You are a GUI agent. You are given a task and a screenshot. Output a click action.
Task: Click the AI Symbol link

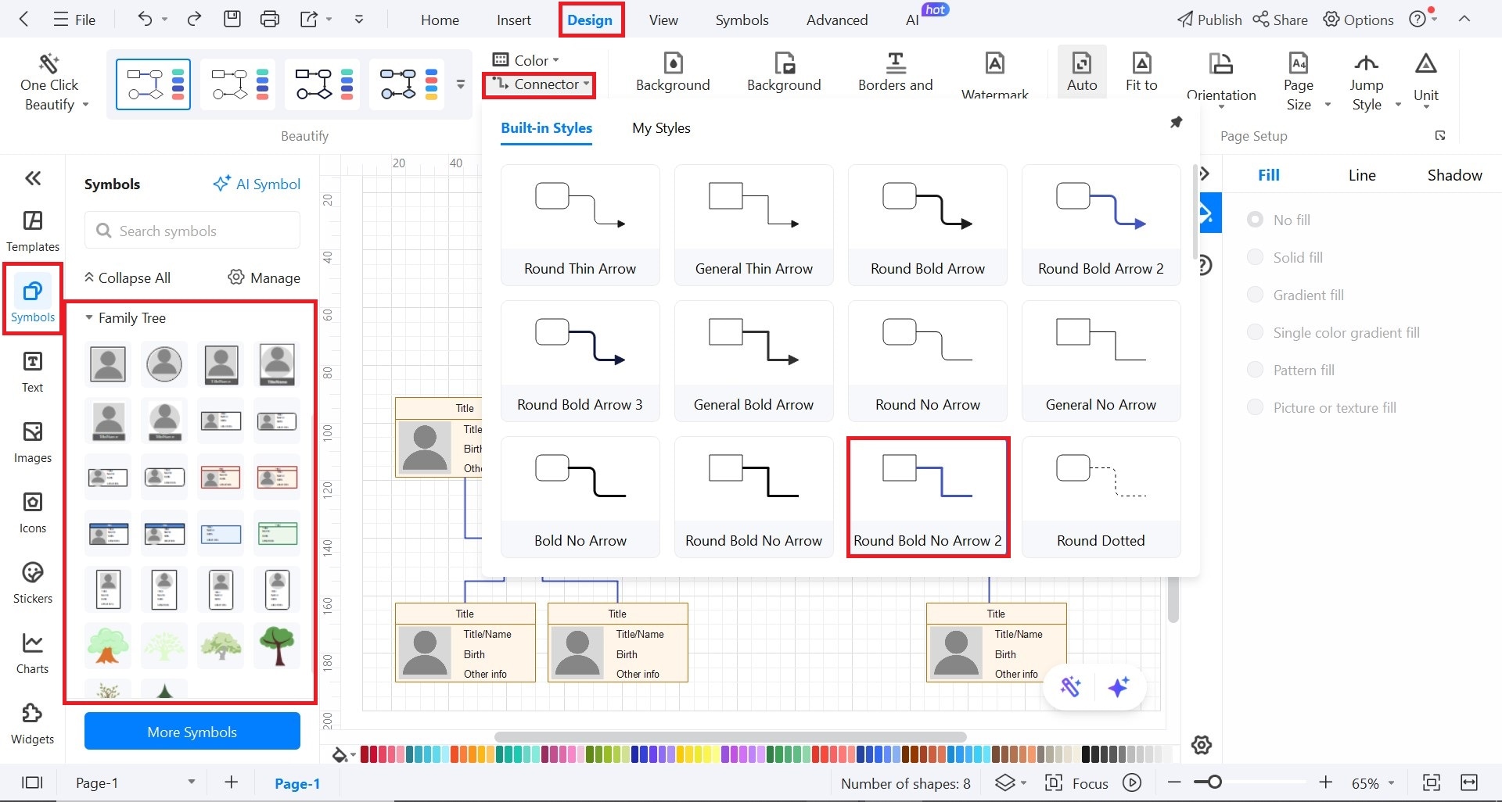pyautogui.click(x=257, y=184)
